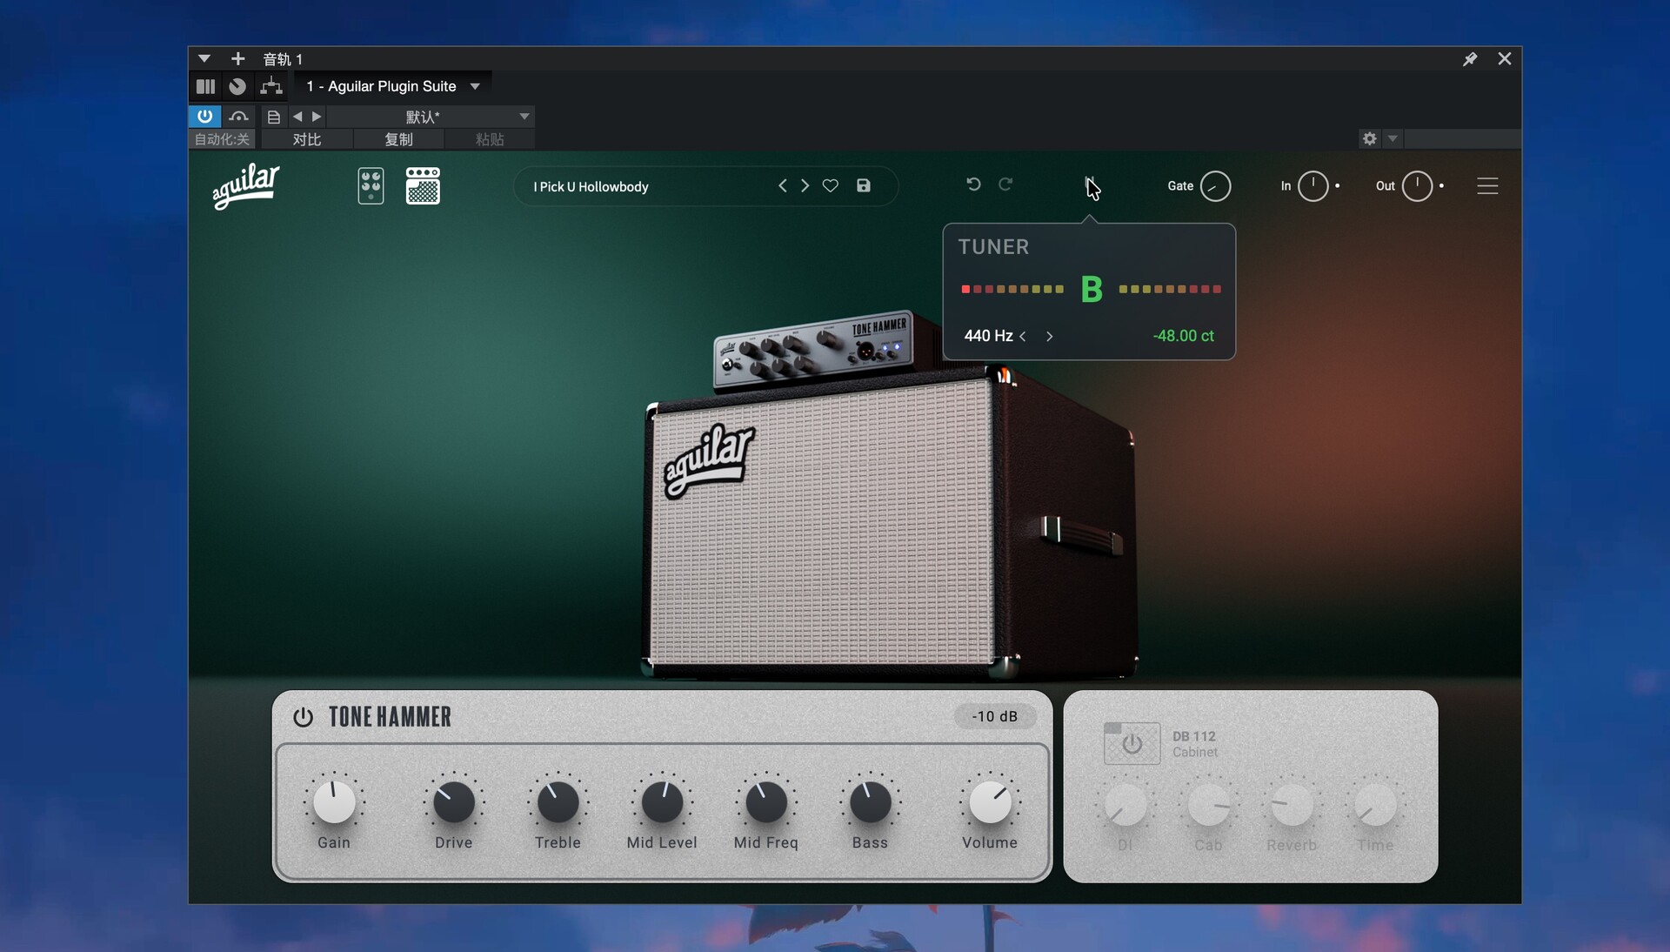1670x952 pixels.
Task: Go to the next preset
Action: 805,186
